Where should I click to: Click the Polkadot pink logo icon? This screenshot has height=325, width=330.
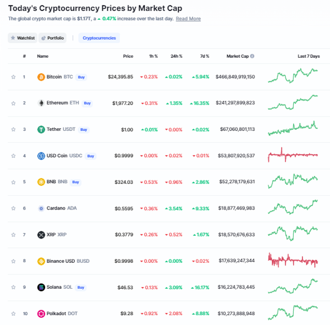(41, 313)
